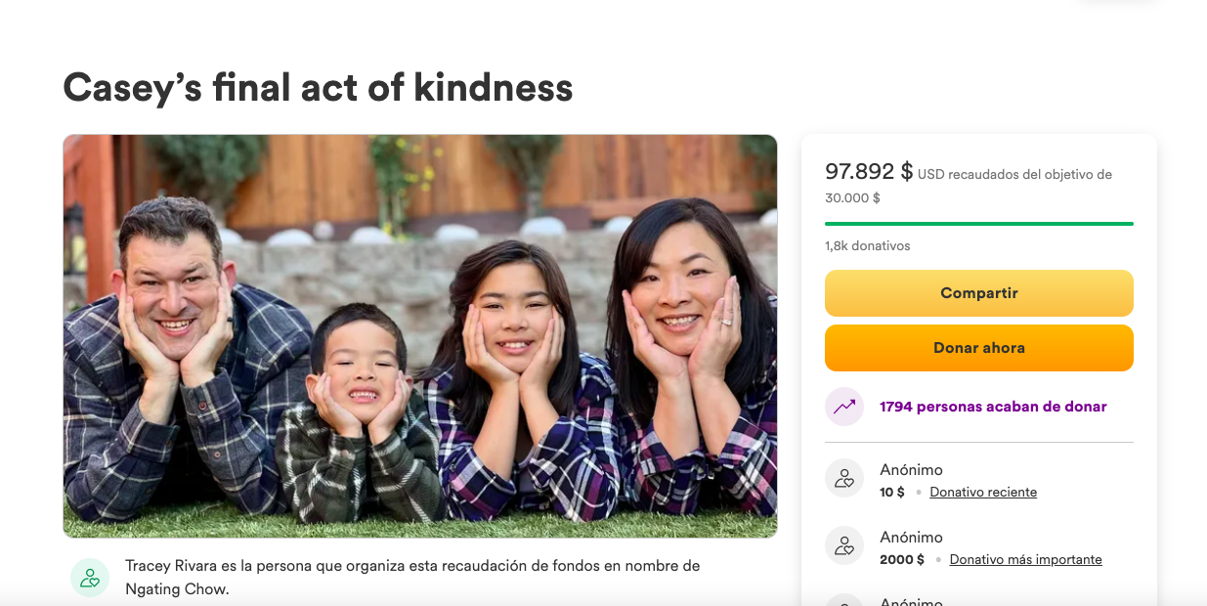Click the Anónimo name above the 2000 $ donation
Viewport: 1207px width, 606px height.
pos(911,538)
